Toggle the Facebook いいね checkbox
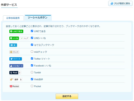 point(32,65)
